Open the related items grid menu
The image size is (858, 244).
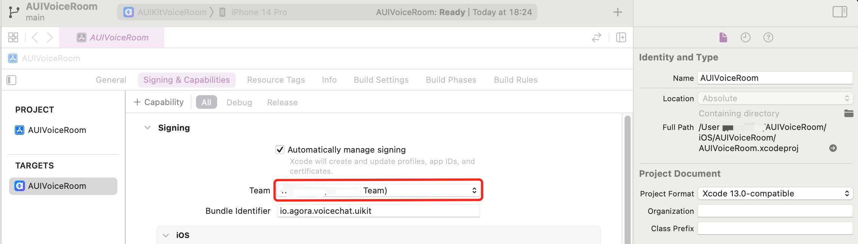pyautogui.click(x=13, y=37)
